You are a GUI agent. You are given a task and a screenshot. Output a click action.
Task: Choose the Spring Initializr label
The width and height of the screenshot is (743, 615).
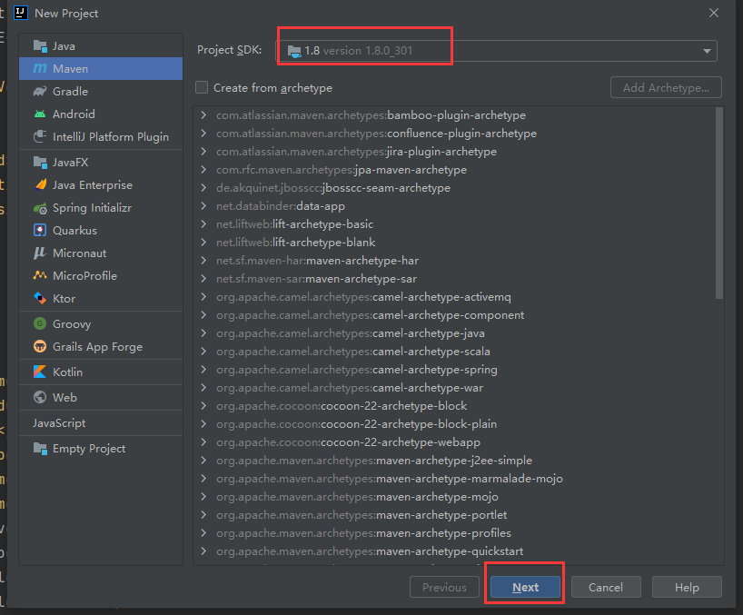point(92,207)
